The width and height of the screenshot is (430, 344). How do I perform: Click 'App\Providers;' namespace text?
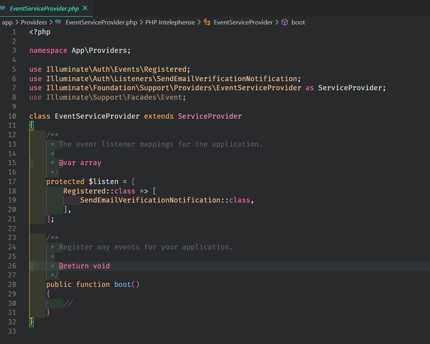tap(101, 50)
